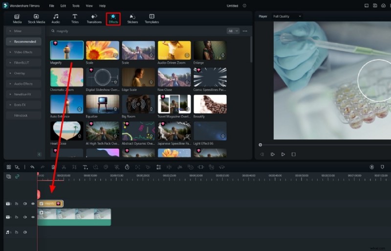
Task: Toggle the auto ripple link icon
Action: pos(17,177)
